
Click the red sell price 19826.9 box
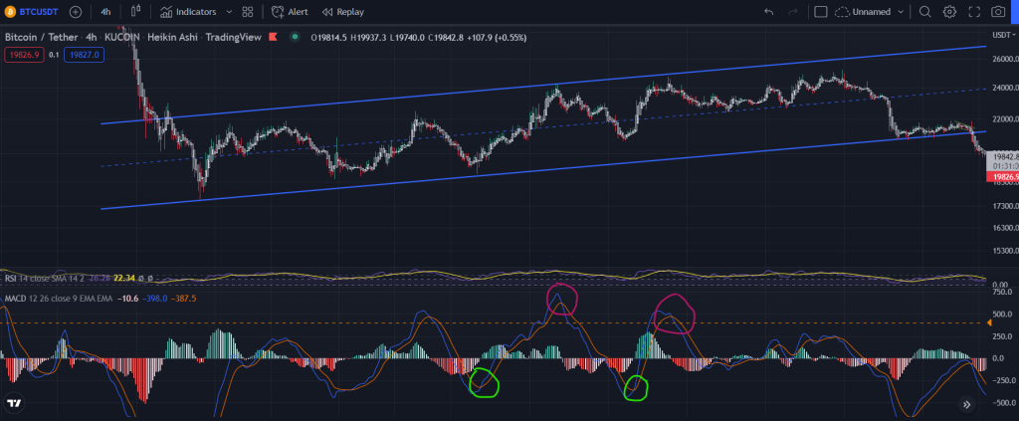point(24,55)
